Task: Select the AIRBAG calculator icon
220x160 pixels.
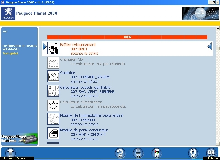Action: click(53, 91)
